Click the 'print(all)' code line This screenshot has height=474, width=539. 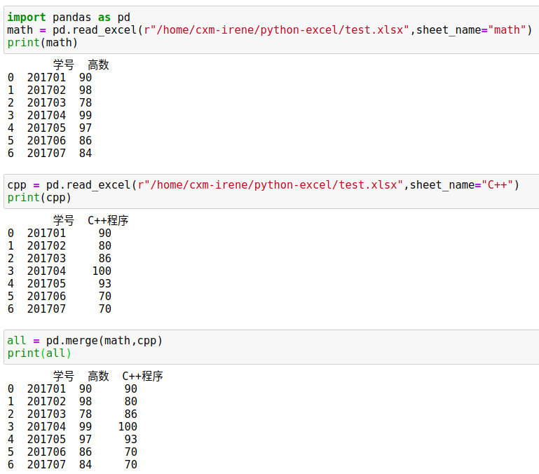click(x=39, y=353)
